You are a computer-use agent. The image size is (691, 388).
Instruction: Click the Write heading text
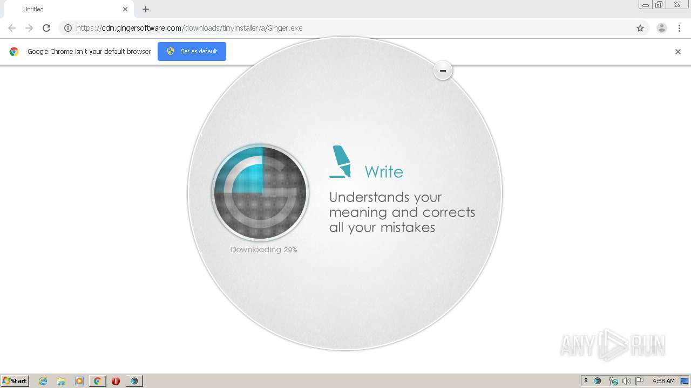point(384,172)
